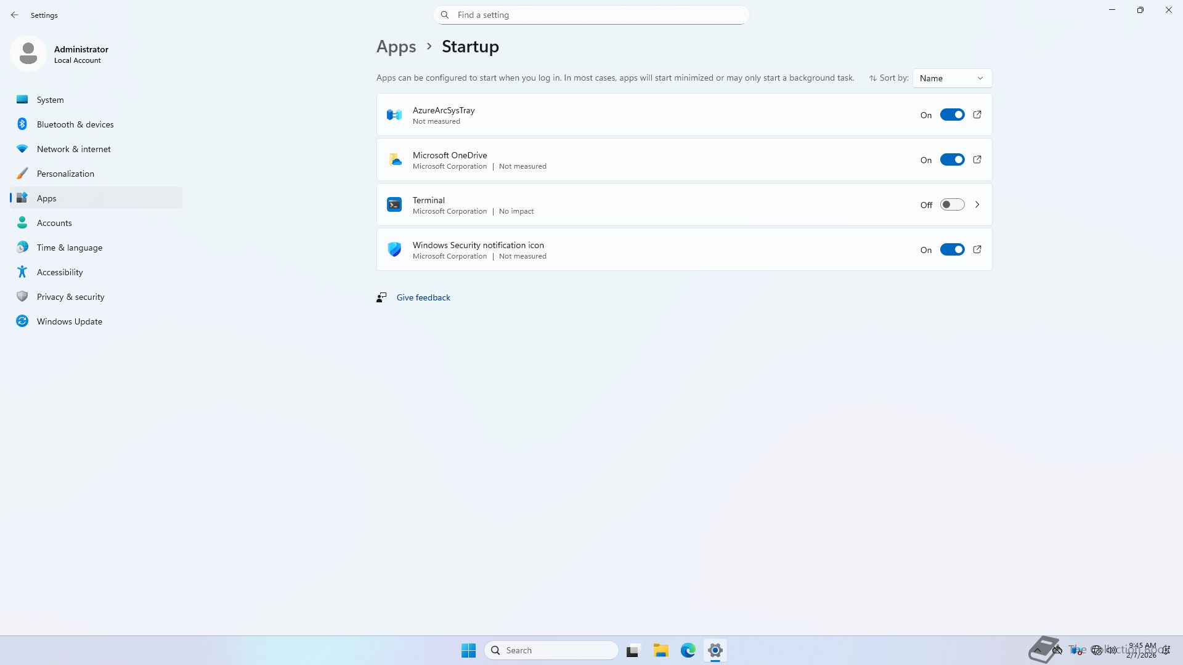
Task: Click the Windows Start button
Action: click(468, 650)
